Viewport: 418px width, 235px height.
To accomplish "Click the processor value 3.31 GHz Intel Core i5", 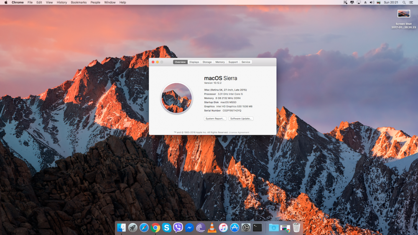I will coord(230,94).
